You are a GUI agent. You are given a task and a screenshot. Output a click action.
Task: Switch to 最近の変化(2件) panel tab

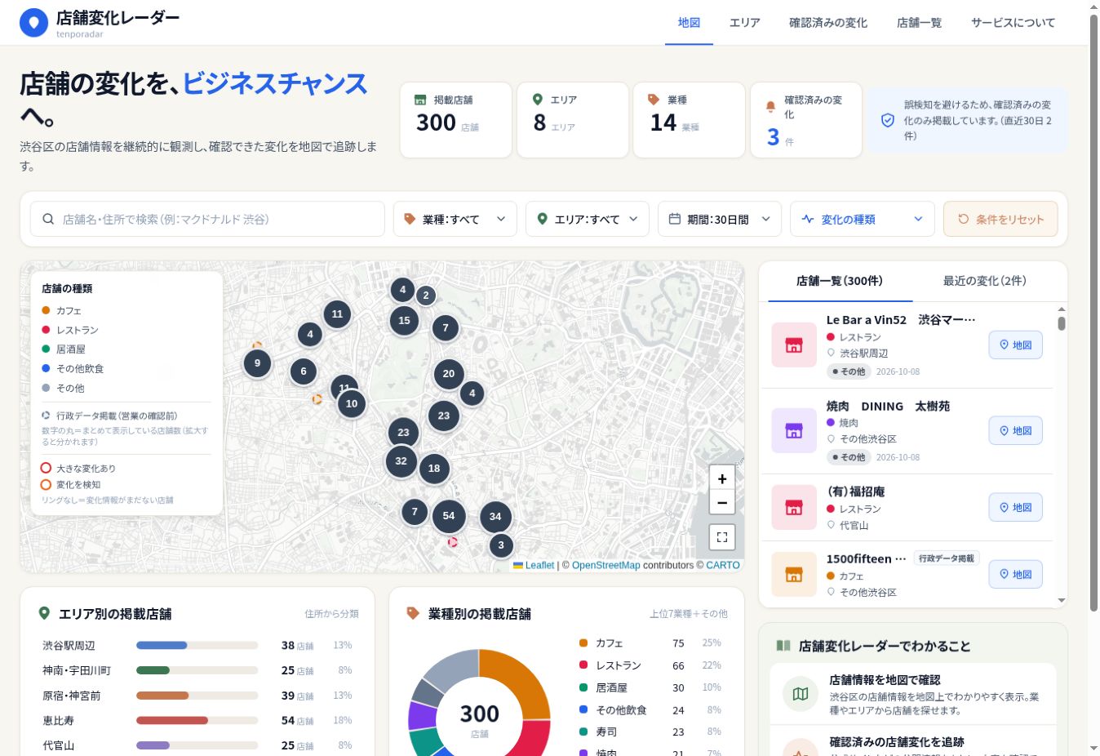[x=985, y=281]
